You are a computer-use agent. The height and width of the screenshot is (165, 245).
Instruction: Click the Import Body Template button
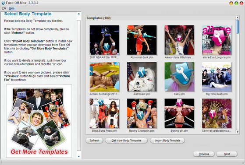tap(167, 140)
